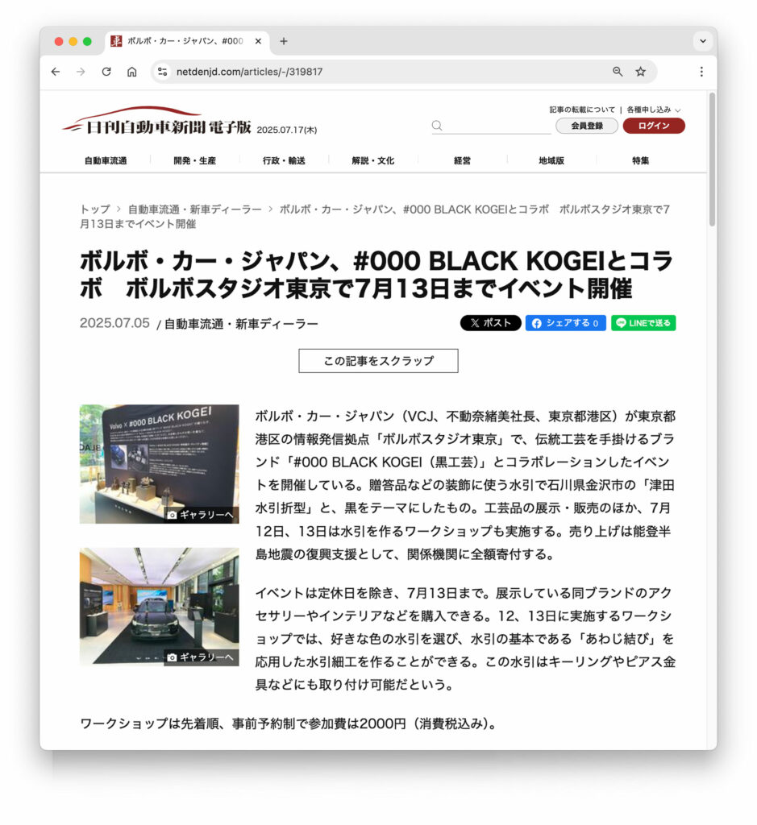This screenshot has width=757, height=825.
Task: Click the 会員登録 button
Action: [586, 126]
